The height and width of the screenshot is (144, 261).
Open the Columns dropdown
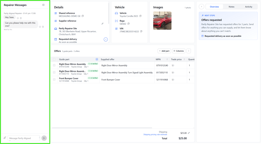[x=178, y=51]
